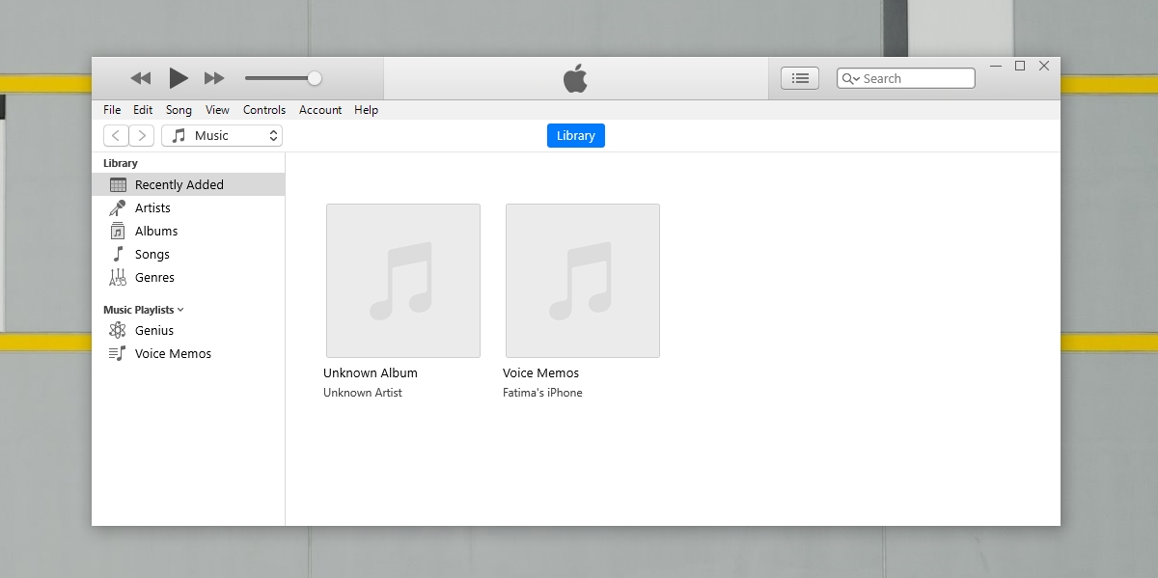This screenshot has height=578, width=1158.
Task: Open the Controls menu
Action: point(264,110)
